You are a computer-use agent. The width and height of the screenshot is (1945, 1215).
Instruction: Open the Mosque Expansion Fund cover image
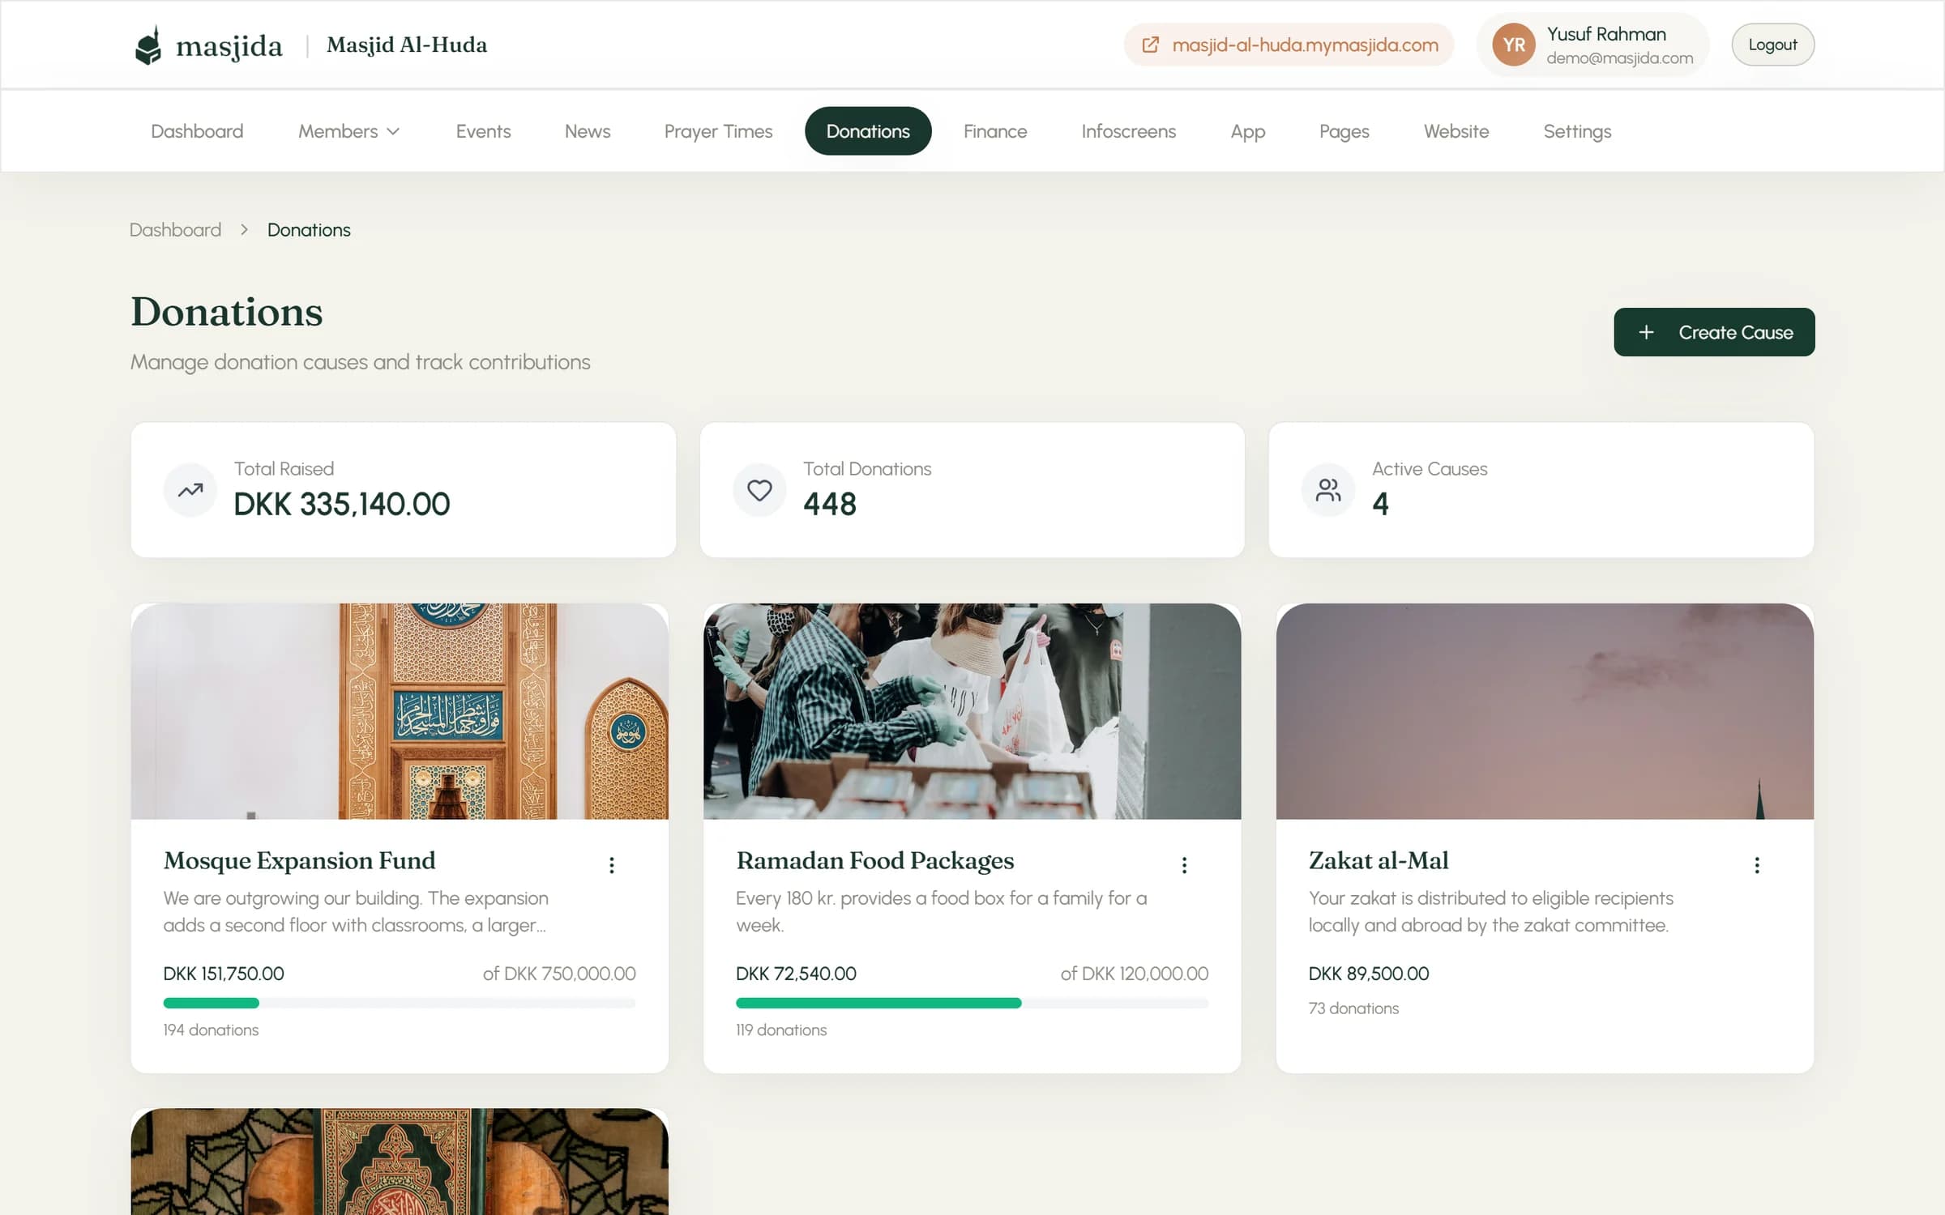pyautogui.click(x=400, y=711)
